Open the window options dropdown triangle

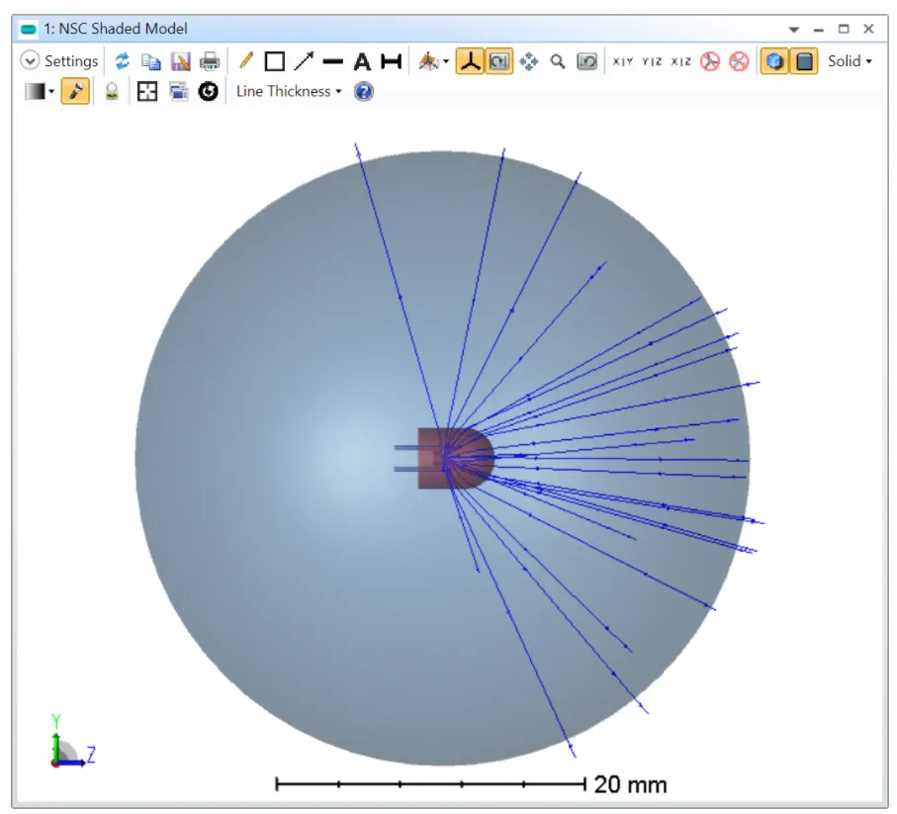(793, 29)
